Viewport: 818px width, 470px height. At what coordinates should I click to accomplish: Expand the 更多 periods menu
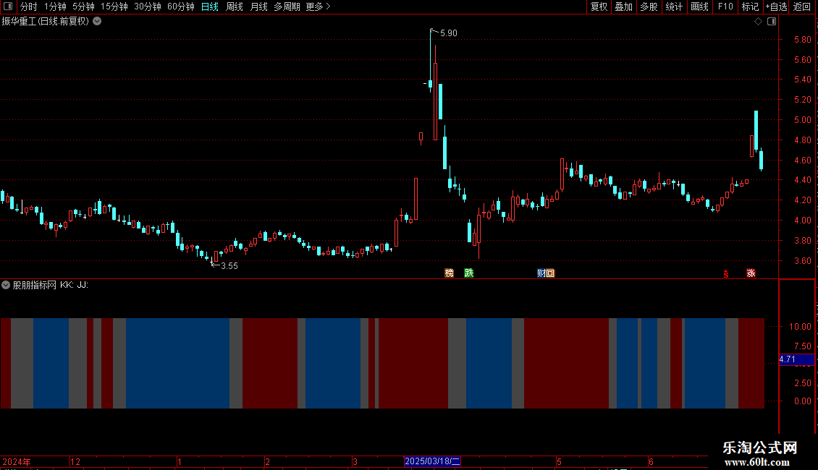click(318, 7)
